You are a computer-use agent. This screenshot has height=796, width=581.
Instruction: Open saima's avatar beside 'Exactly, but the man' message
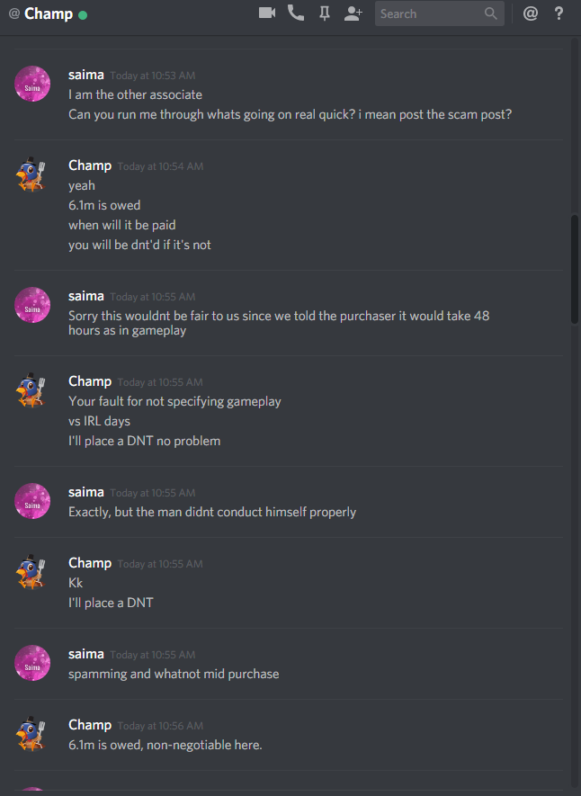(32, 501)
